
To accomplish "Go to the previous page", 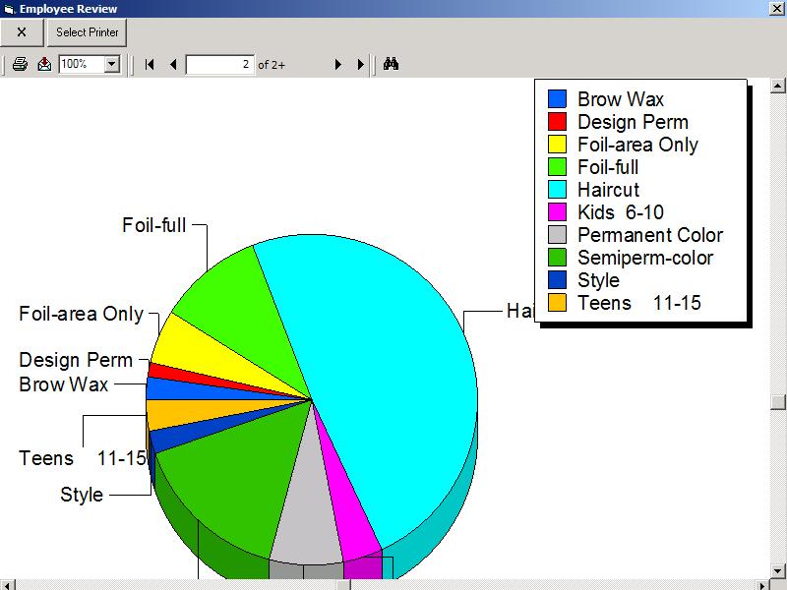I will coord(173,65).
